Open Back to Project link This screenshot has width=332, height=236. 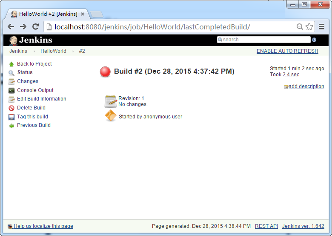pos(34,64)
